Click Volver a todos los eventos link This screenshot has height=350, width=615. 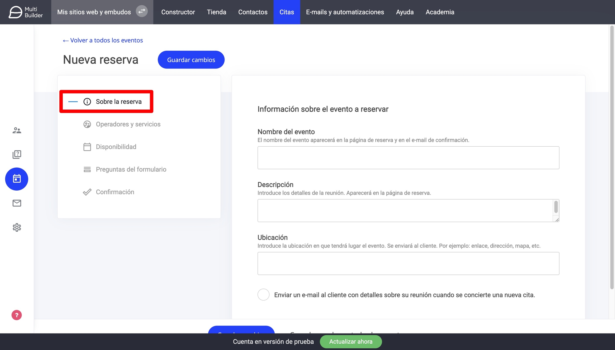pos(103,40)
